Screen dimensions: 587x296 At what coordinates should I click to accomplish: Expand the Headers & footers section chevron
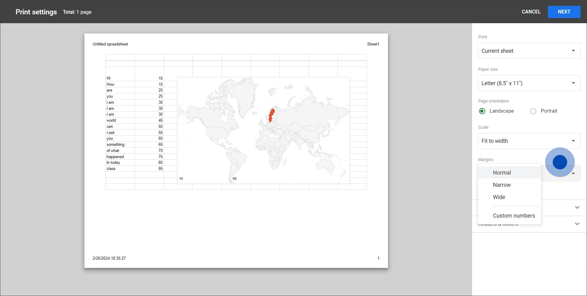[x=577, y=224]
